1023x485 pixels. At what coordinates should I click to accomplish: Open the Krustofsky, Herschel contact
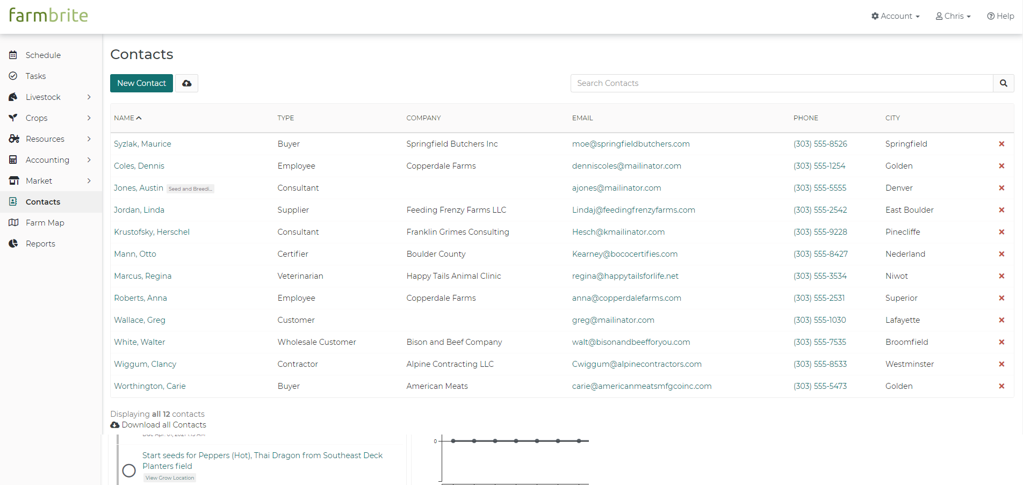click(x=152, y=232)
